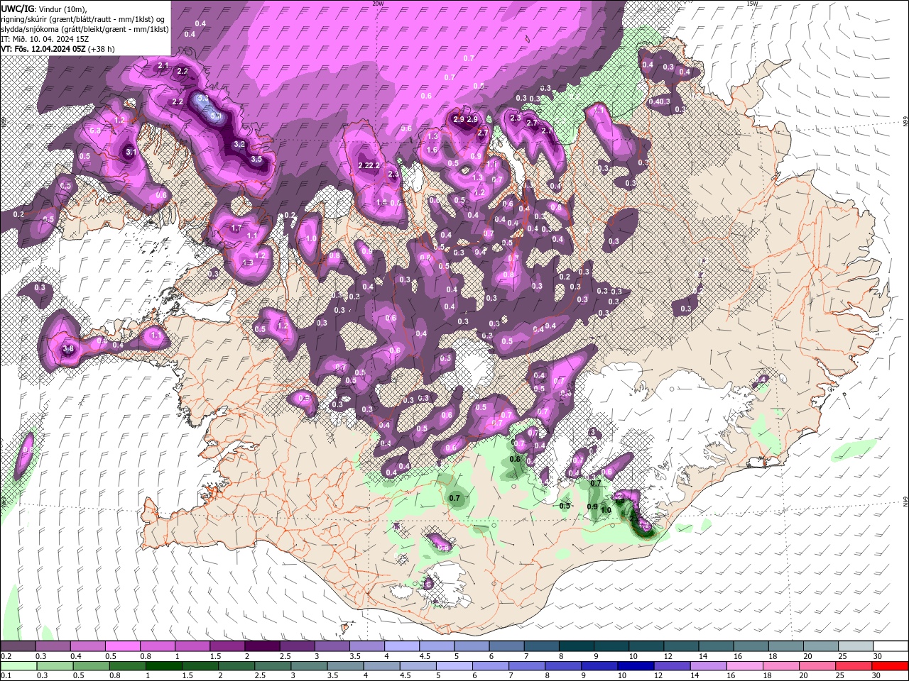This screenshot has height=681, width=909.
Task: Click the '1.7' snowfall value on the map
Action: click(x=237, y=228)
